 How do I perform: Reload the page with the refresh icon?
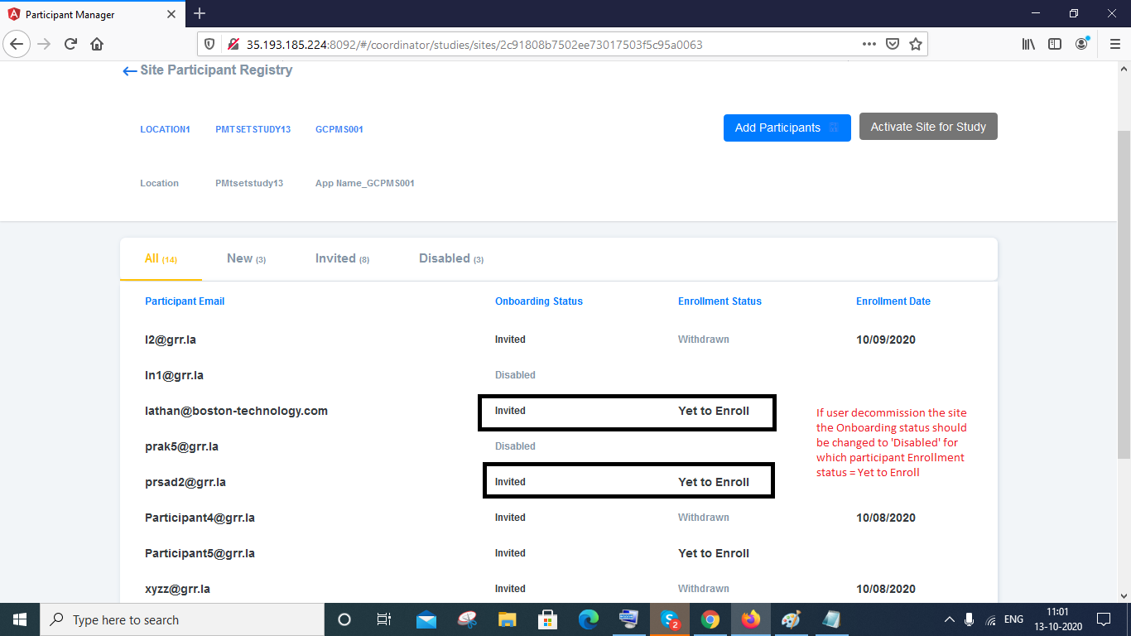click(70, 44)
